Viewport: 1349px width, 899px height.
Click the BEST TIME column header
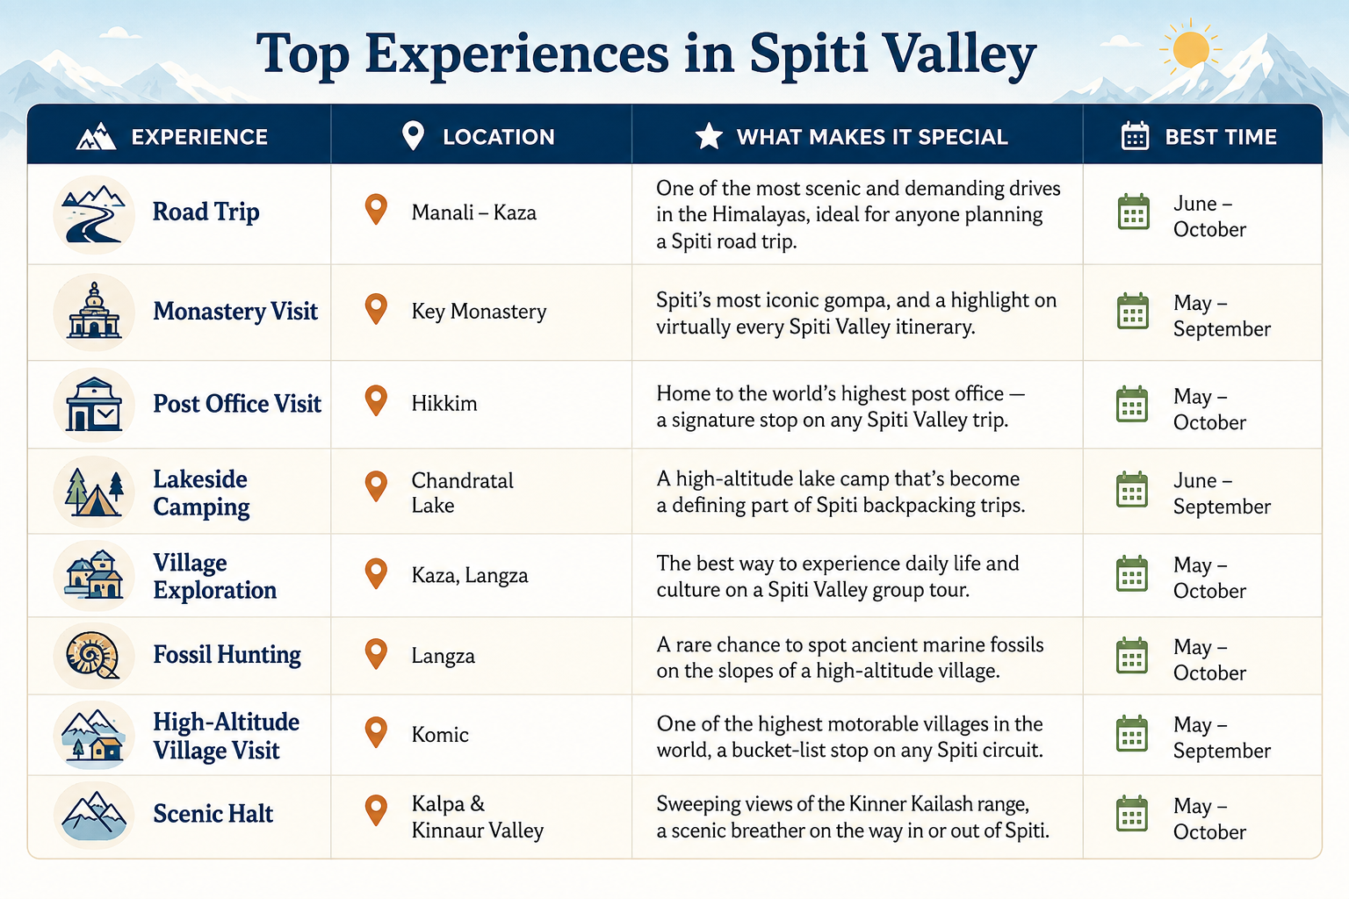1199,136
